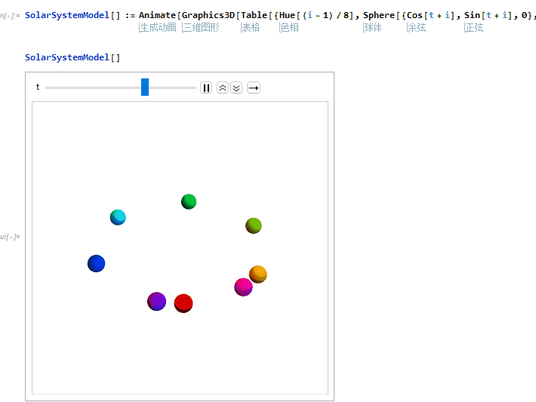Viewport: 536px width, 402px height.
Task: Click the red sphere
Action: click(183, 303)
